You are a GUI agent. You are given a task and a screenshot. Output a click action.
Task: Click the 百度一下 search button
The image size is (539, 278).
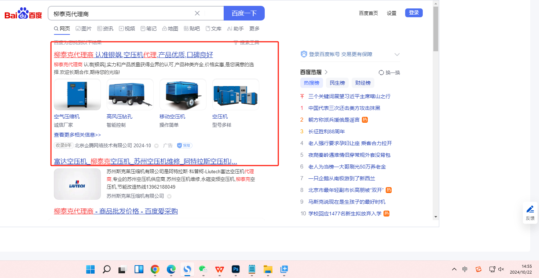[244, 13]
